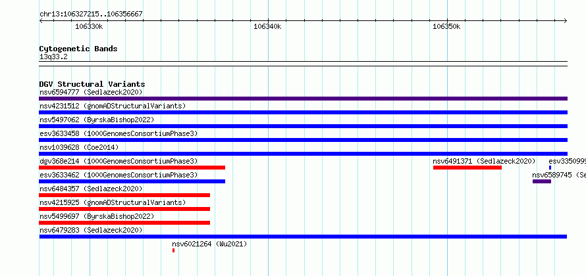The height and width of the screenshot is (276, 586).
Task: Click the chr13:106327215..106356667 region label
Action: 91,14
